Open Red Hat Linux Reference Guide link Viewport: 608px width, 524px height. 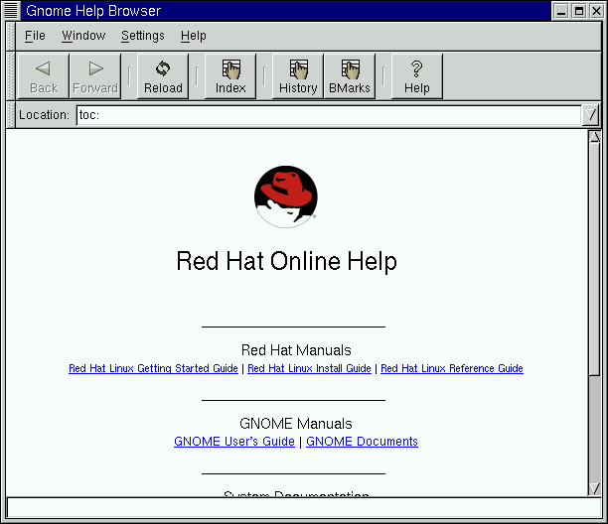[x=451, y=369]
